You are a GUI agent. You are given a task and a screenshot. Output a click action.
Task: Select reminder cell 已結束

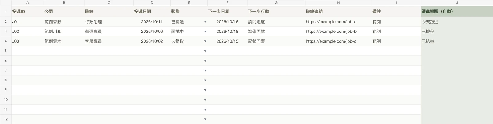coord(457,41)
